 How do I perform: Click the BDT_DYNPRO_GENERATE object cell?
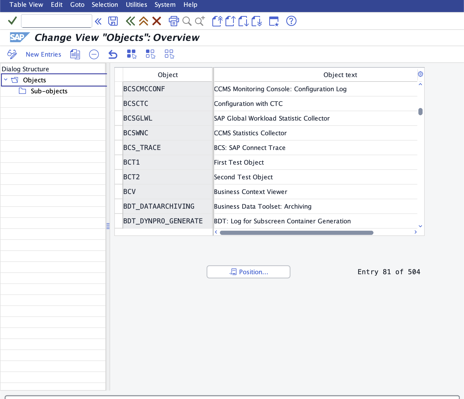click(168, 221)
